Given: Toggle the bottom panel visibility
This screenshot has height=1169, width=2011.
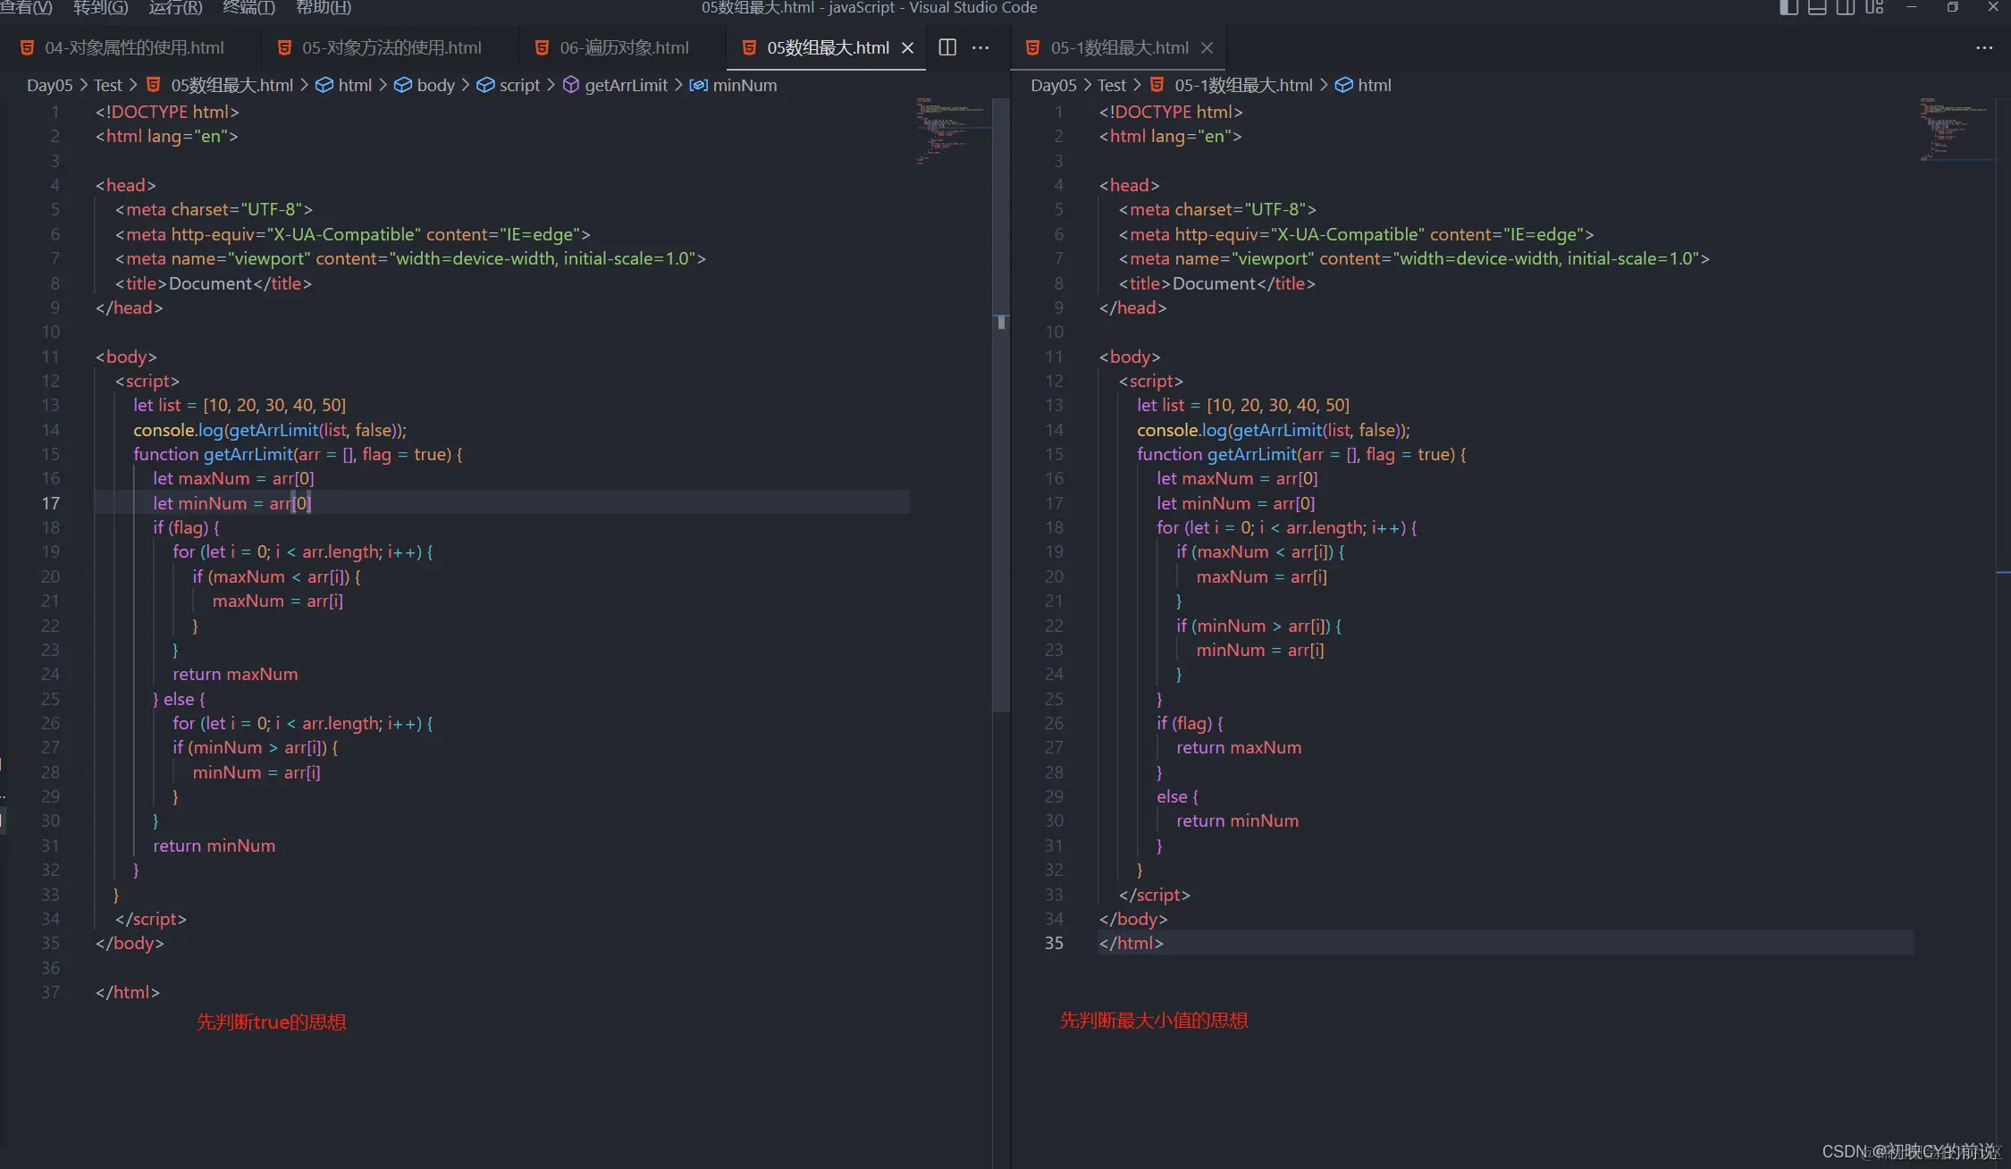Looking at the screenshot, I should (x=1817, y=7).
